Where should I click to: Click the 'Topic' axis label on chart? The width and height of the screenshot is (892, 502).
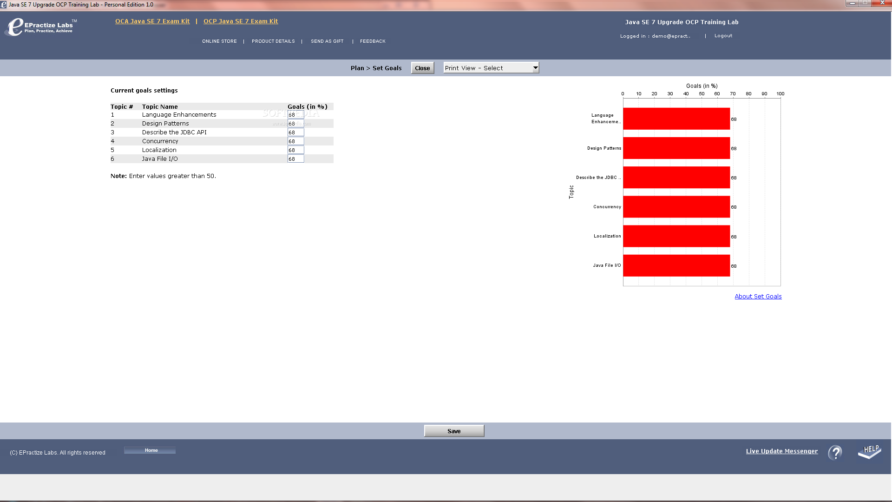coord(571,192)
